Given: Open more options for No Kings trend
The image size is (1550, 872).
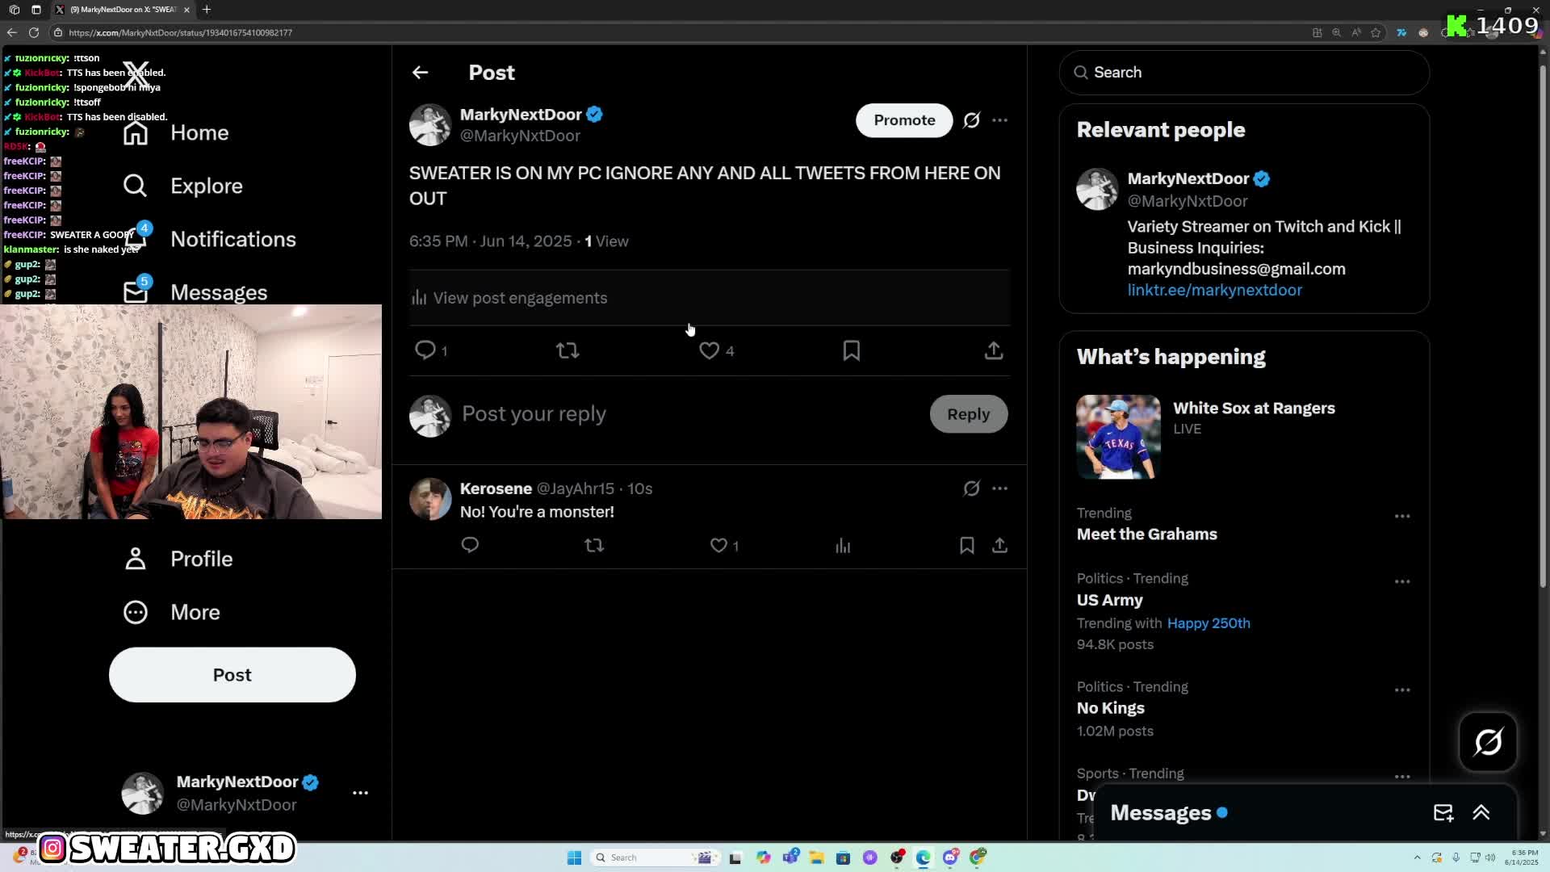Looking at the screenshot, I should [1402, 690].
